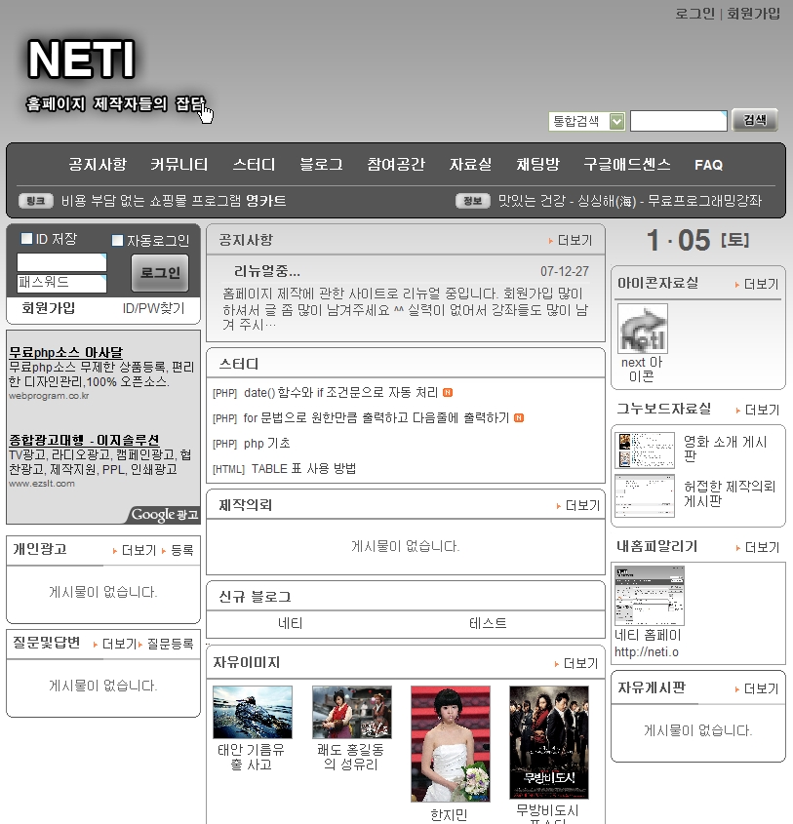Open 태안 기름유출 사고 thumbnail
This screenshot has height=824, width=793.
pyautogui.click(x=253, y=712)
